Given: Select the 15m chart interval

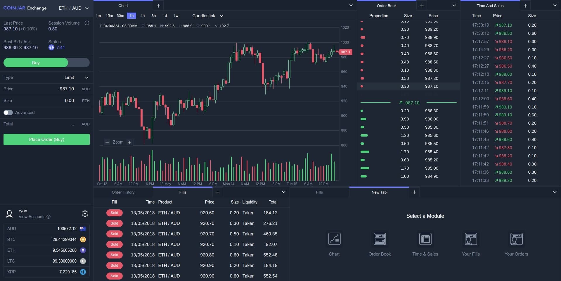Looking at the screenshot, I should 109,16.
